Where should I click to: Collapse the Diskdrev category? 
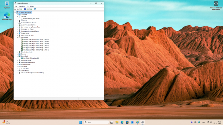(17, 16)
